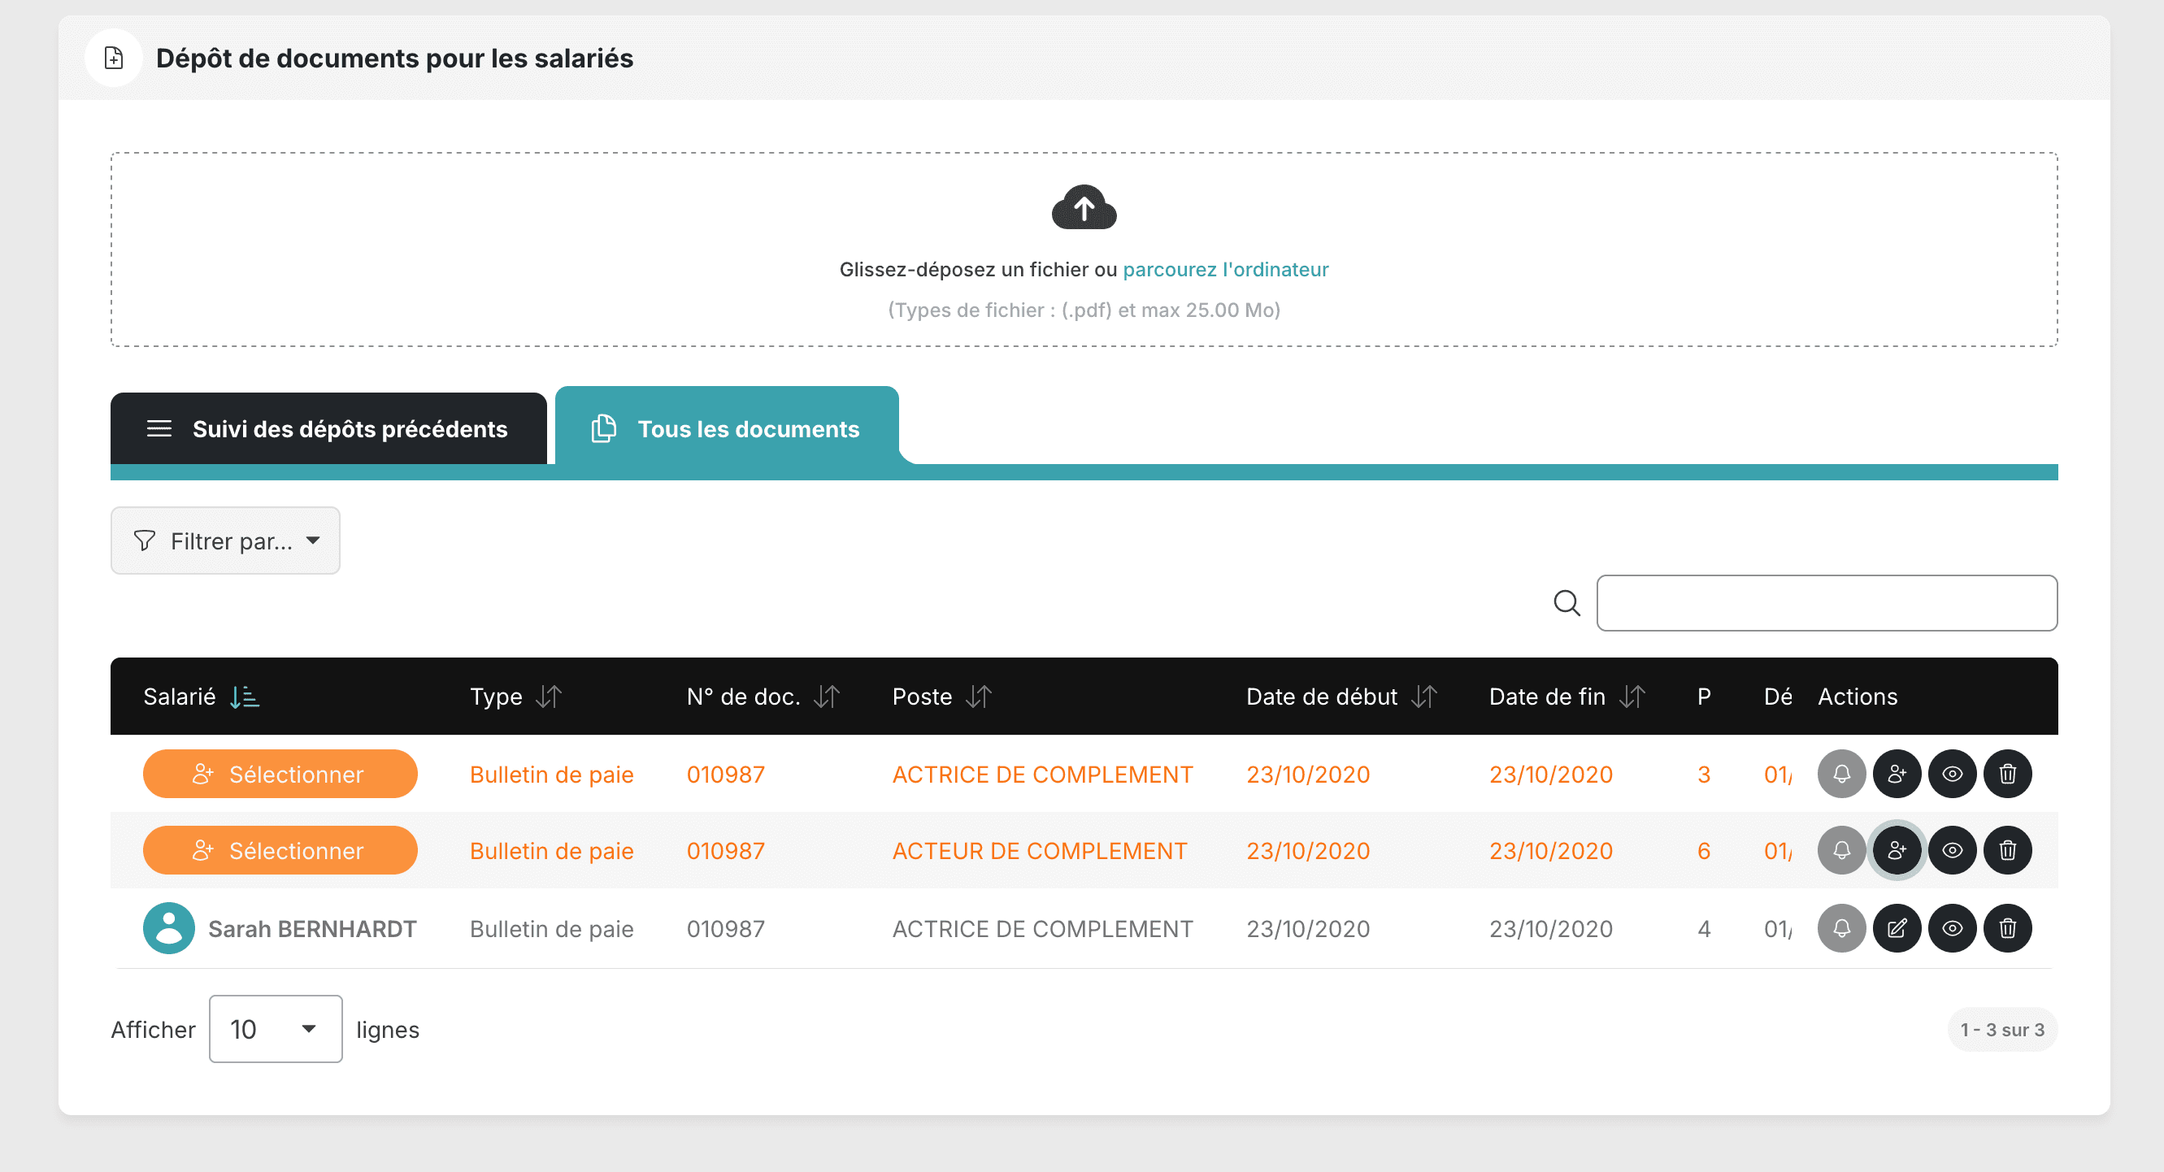This screenshot has height=1172, width=2164.
Task: Delete document in ACTRICE DE COMPLEMENT orange row
Action: 2008,774
